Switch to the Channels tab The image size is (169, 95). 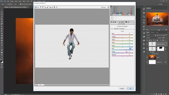152,32
